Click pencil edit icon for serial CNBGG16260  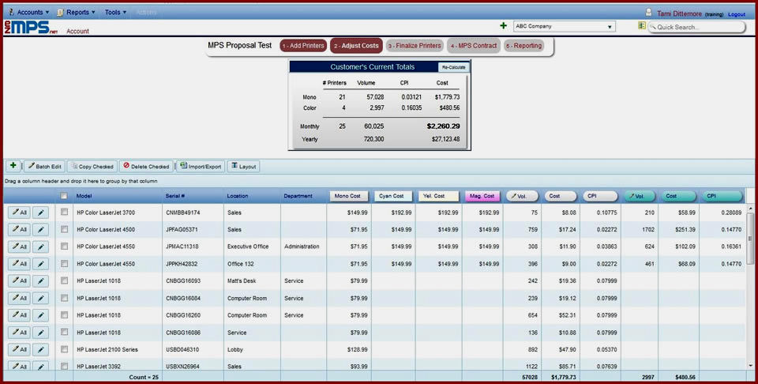(x=40, y=314)
